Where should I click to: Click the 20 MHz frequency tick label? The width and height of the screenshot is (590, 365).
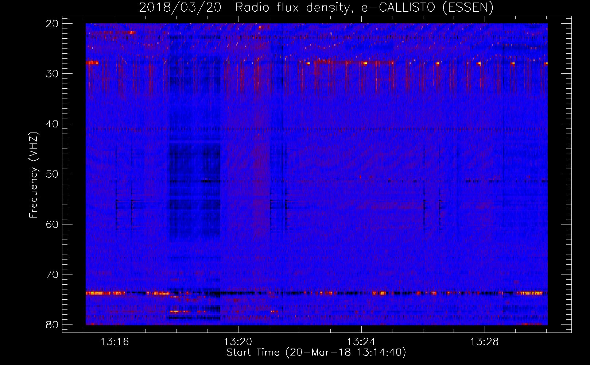[52, 24]
